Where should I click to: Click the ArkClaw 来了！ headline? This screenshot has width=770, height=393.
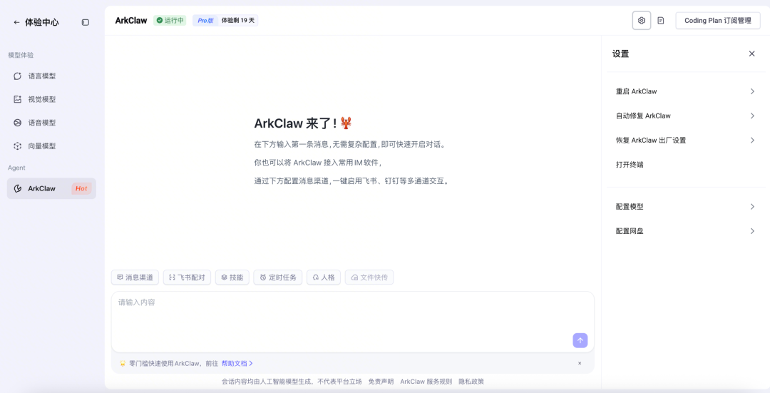click(303, 123)
